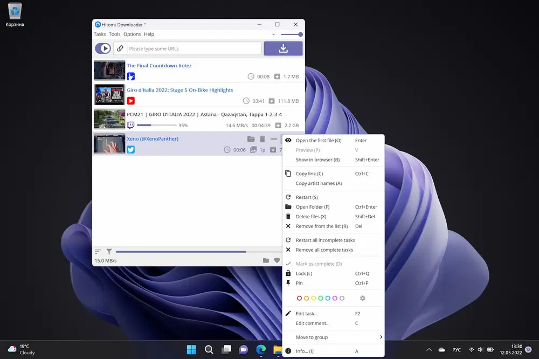Image resolution: width=539 pixels, height=359 pixels.
Task: Open 'The Final Countdown #otez' title link
Action: point(159,66)
